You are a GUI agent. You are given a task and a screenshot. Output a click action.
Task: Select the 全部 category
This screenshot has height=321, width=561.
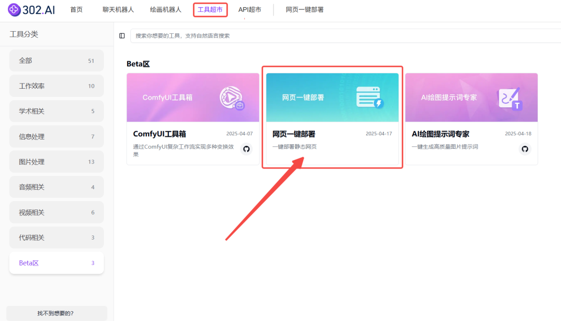(x=57, y=61)
